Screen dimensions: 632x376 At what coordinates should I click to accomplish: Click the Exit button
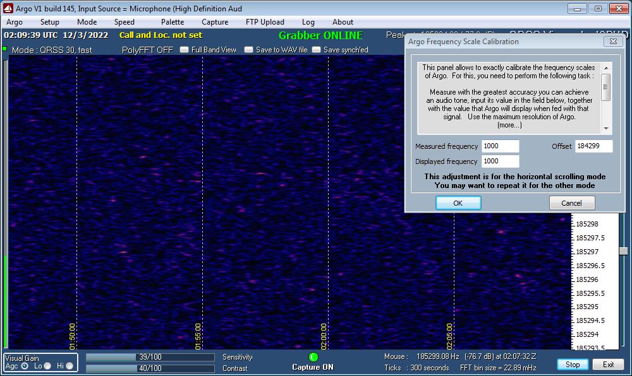click(608, 365)
